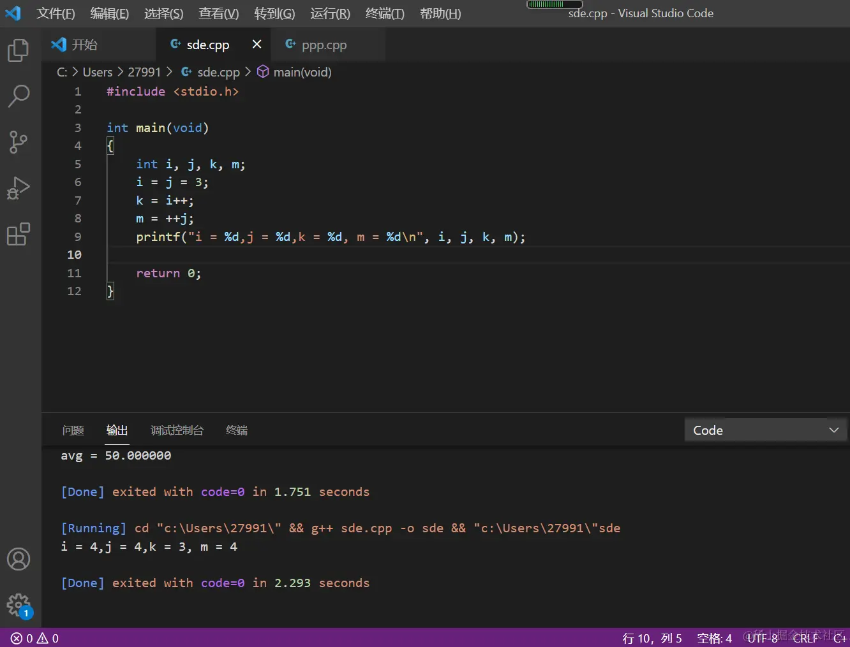The height and width of the screenshot is (647, 850).
Task: Open the Run and Debug view
Action: click(x=19, y=188)
